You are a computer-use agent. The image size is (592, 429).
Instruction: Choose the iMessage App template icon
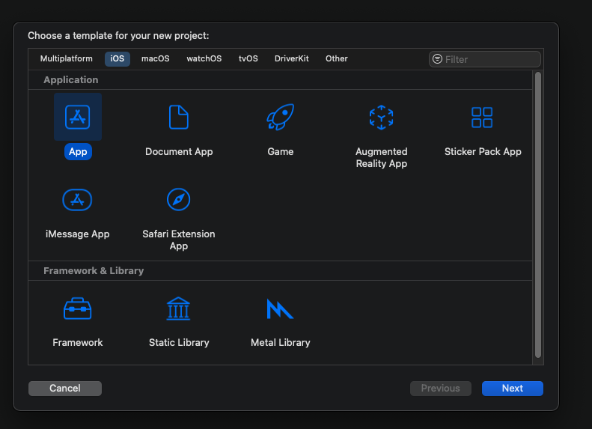(78, 200)
